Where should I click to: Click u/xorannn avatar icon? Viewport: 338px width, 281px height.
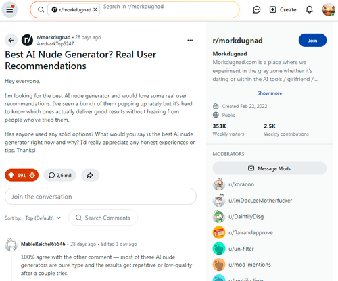(x=219, y=184)
